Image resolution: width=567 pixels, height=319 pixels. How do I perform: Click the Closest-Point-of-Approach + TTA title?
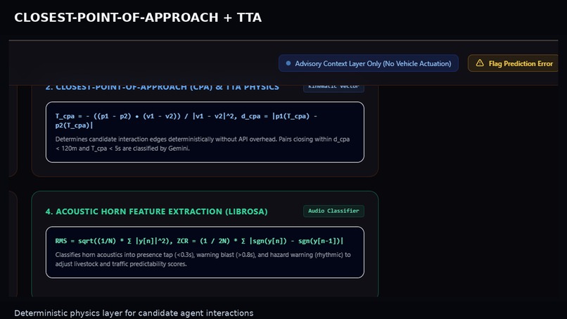click(138, 18)
